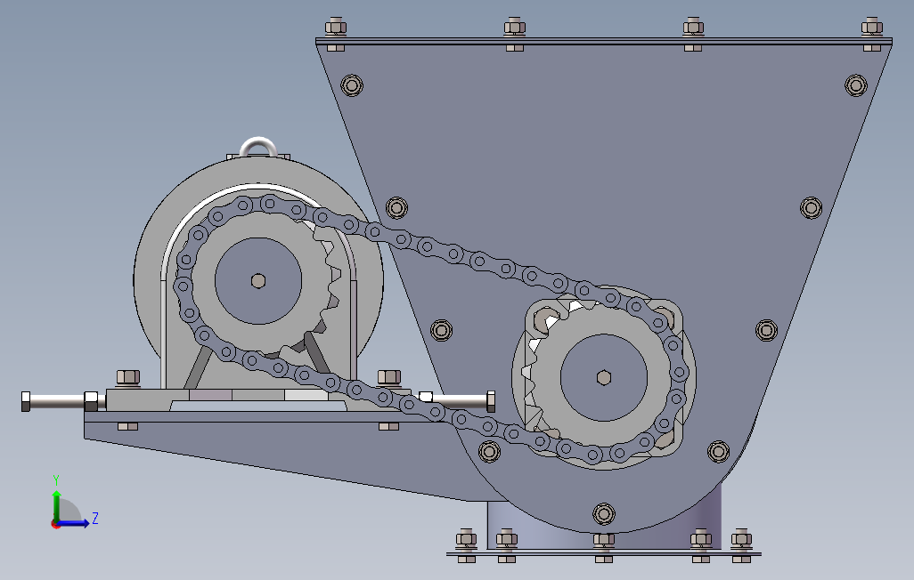Select the lifting eye bolt atop the motor
The height and width of the screenshot is (580, 914).
(258, 147)
